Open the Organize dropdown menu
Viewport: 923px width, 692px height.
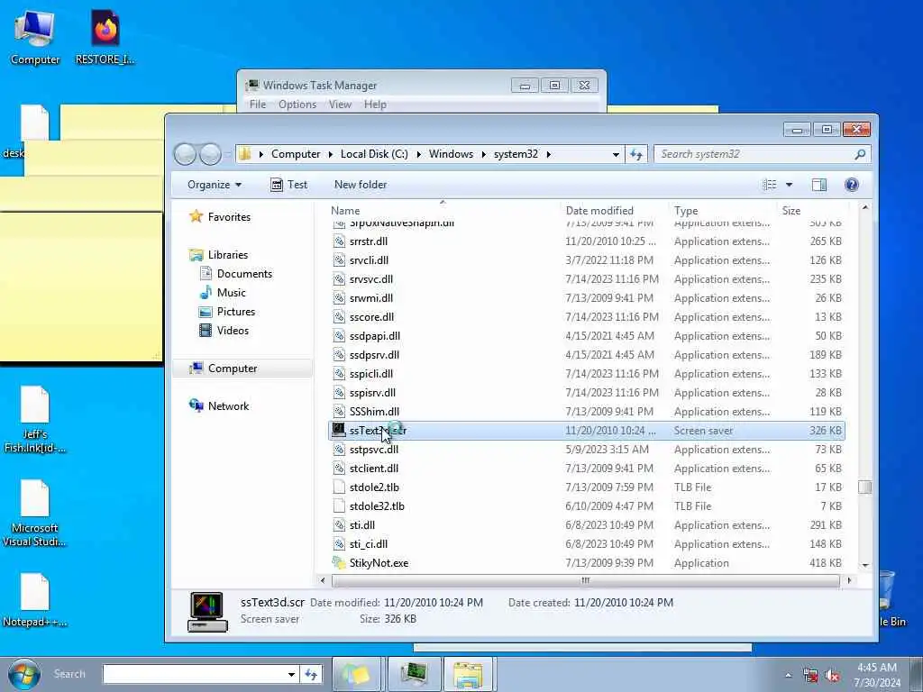(x=215, y=185)
